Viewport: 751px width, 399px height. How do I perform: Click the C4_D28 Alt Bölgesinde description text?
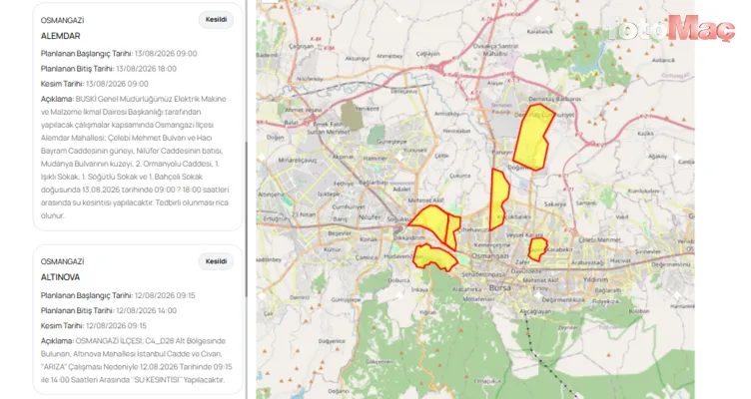click(136, 360)
